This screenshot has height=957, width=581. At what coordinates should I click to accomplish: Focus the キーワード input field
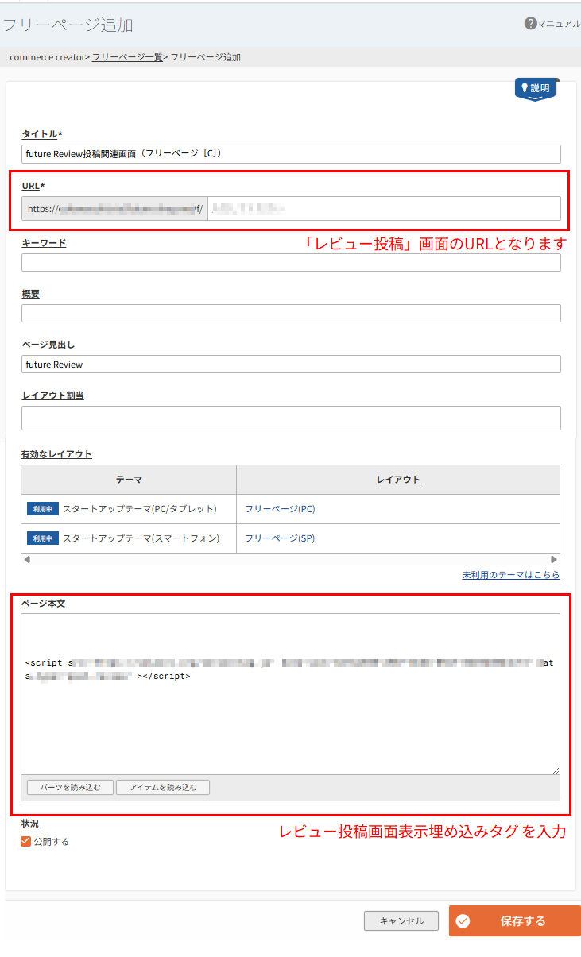coord(291,262)
